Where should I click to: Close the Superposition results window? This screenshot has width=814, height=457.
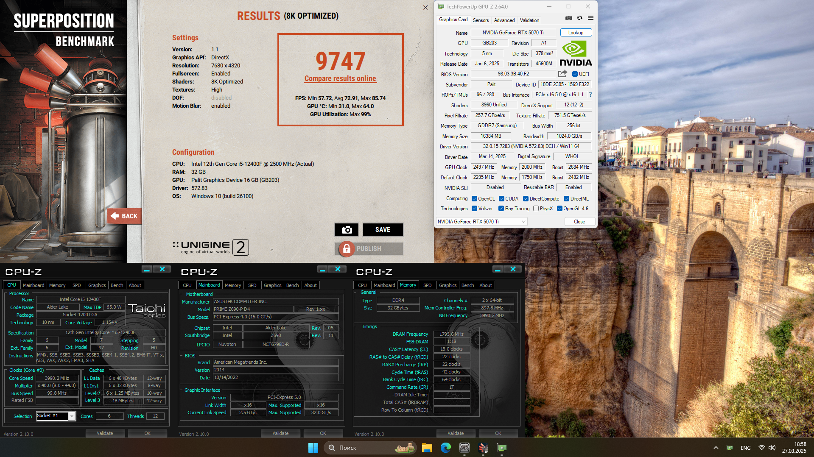[425, 7]
